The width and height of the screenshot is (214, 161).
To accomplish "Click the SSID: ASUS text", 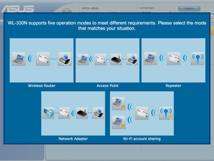I will (90, 8).
